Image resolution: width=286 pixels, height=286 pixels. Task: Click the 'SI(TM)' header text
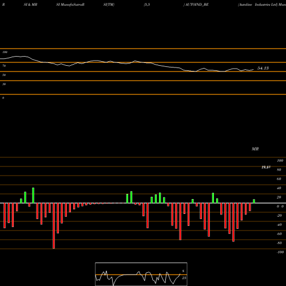click(109, 5)
